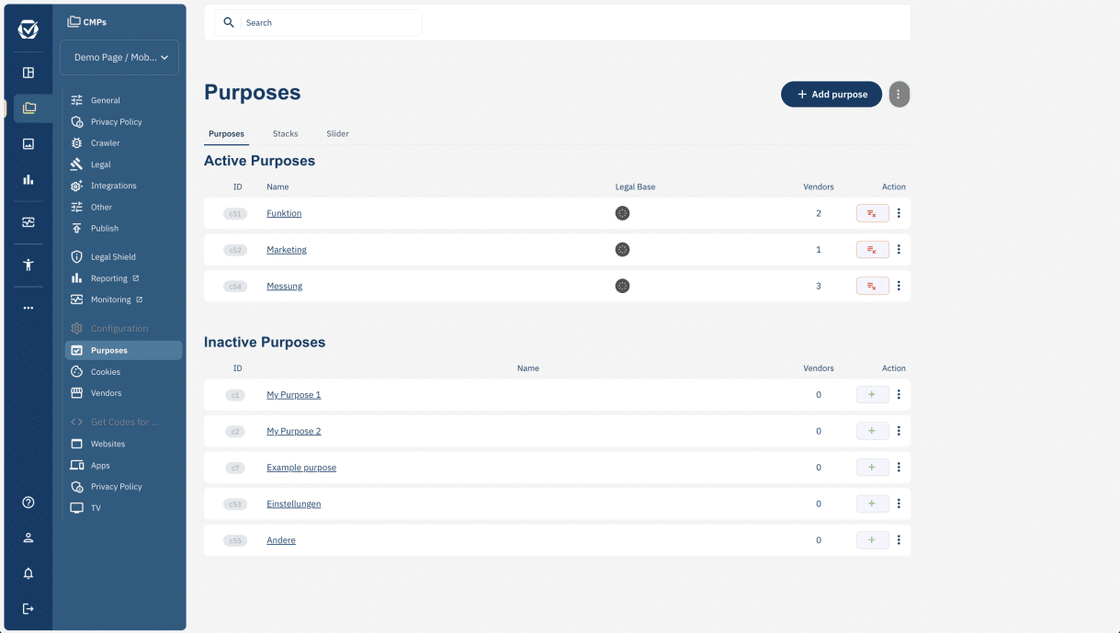This screenshot has height=633, width=1120.
Task: Click the legal base icon for Marketing
Action: point(622,250)
